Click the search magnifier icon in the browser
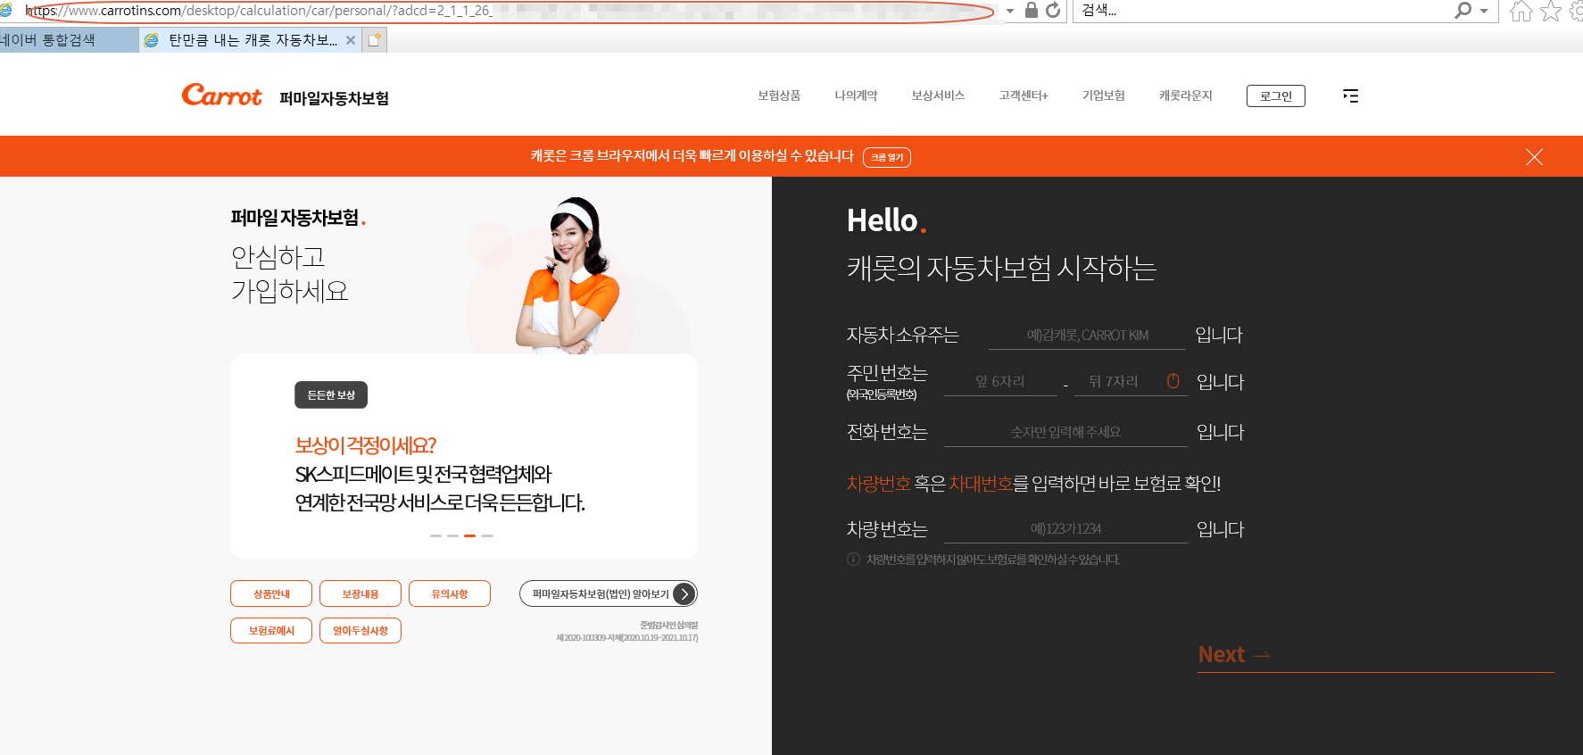1583x755 pixels. click(1463, 10)
